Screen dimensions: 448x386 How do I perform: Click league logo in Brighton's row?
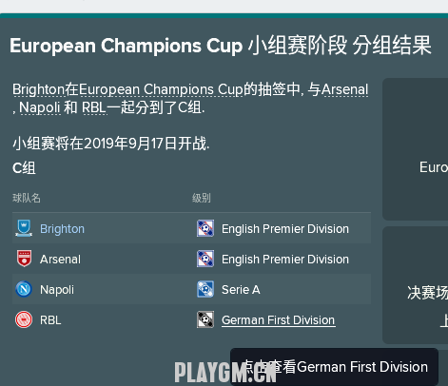point(205,228)
